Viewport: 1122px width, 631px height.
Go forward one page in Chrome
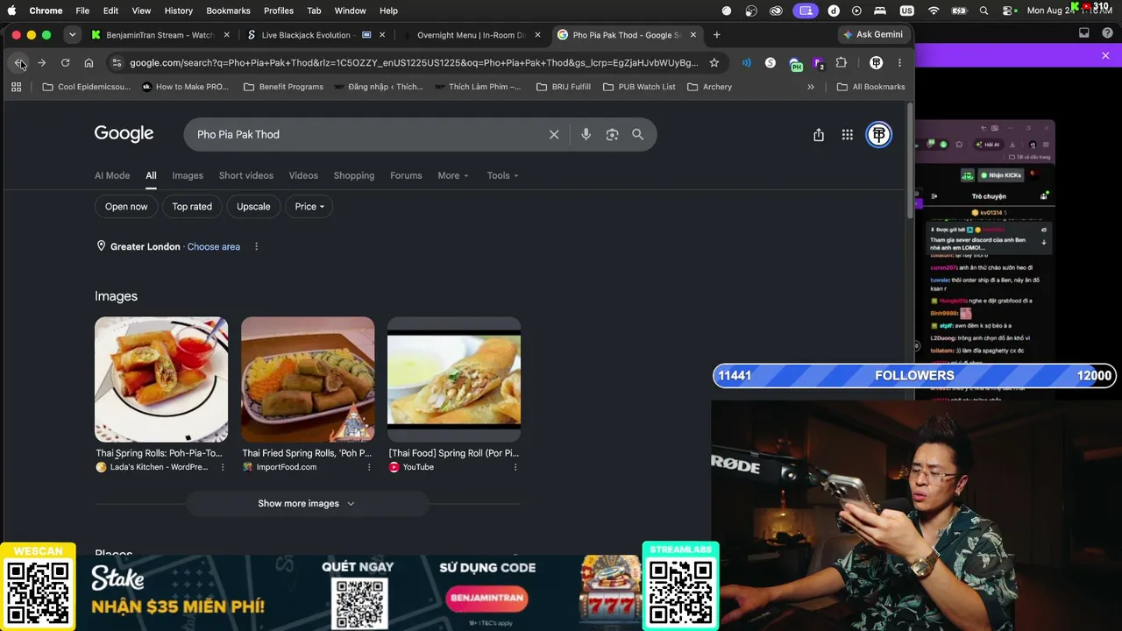point(41,63)
